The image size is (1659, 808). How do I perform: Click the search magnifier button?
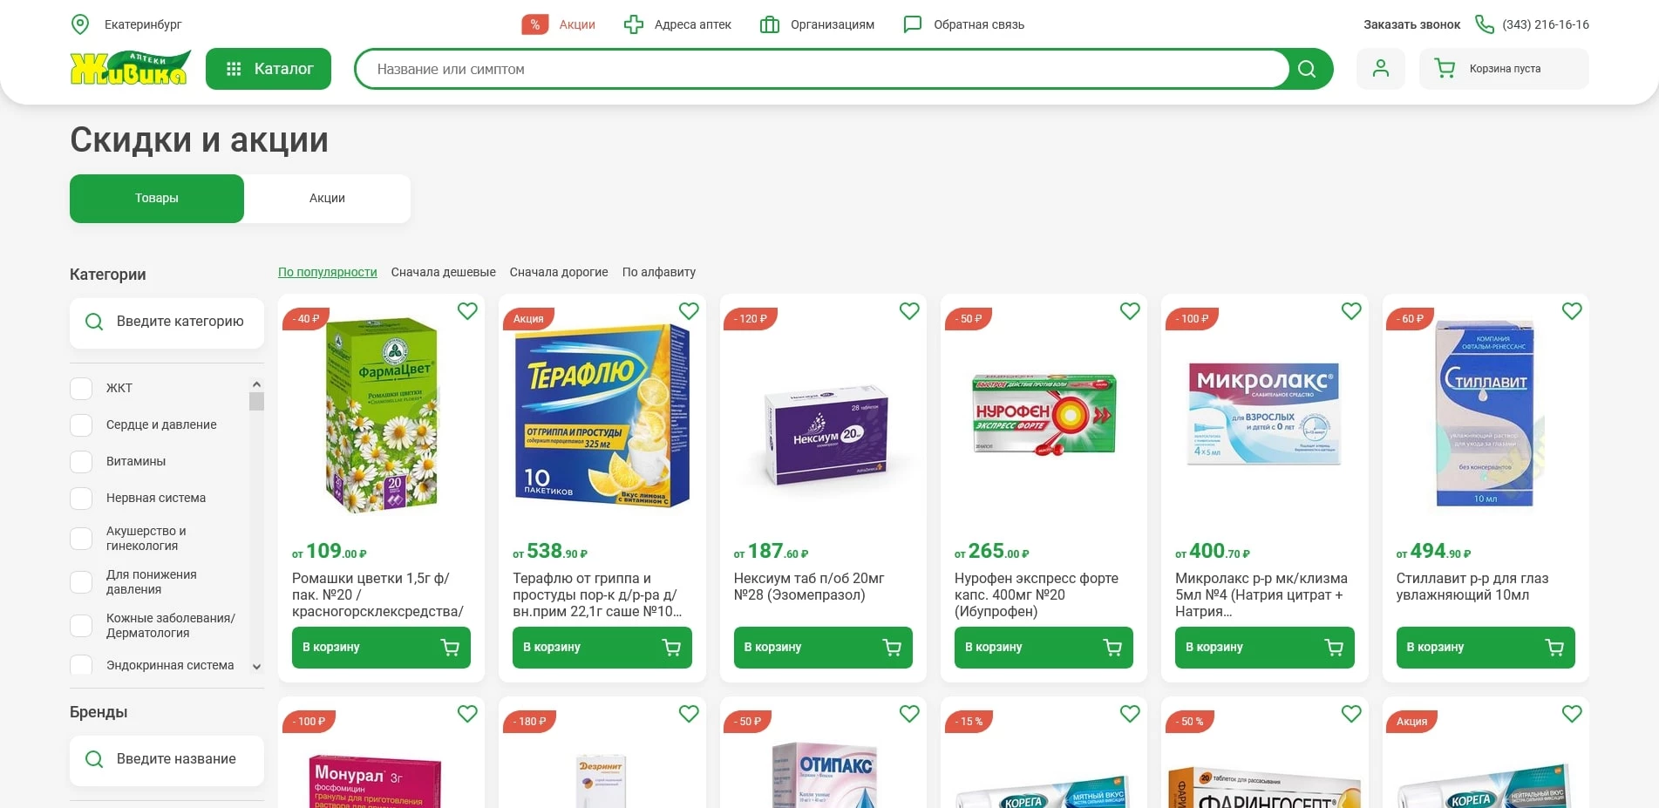click(1306, 69)
